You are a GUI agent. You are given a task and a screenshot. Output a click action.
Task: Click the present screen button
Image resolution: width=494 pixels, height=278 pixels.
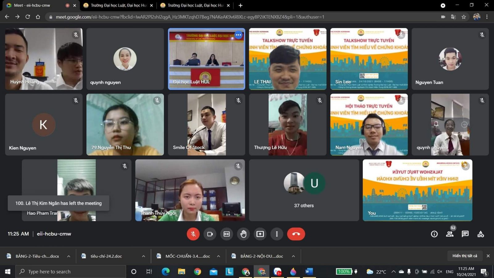tap(260, 234)
